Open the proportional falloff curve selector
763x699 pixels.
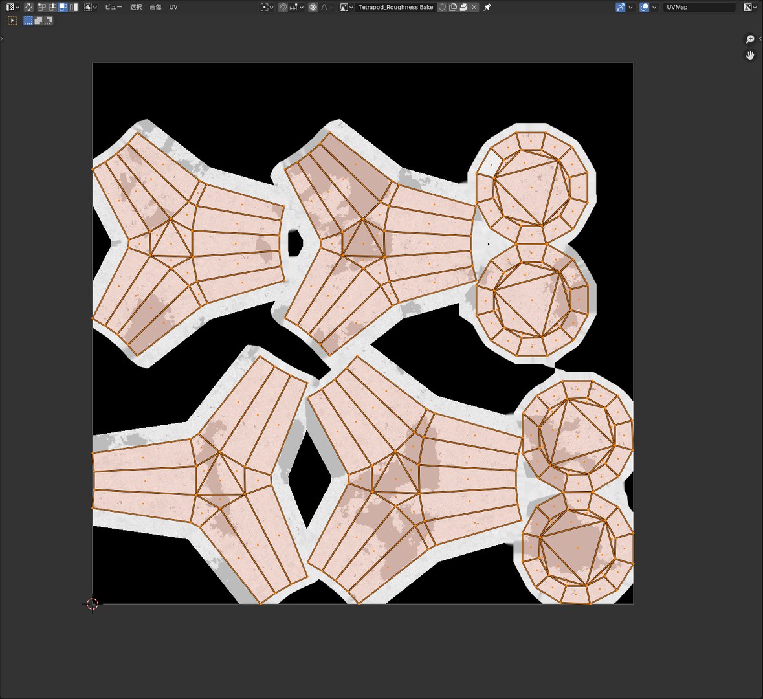(327, 7)
